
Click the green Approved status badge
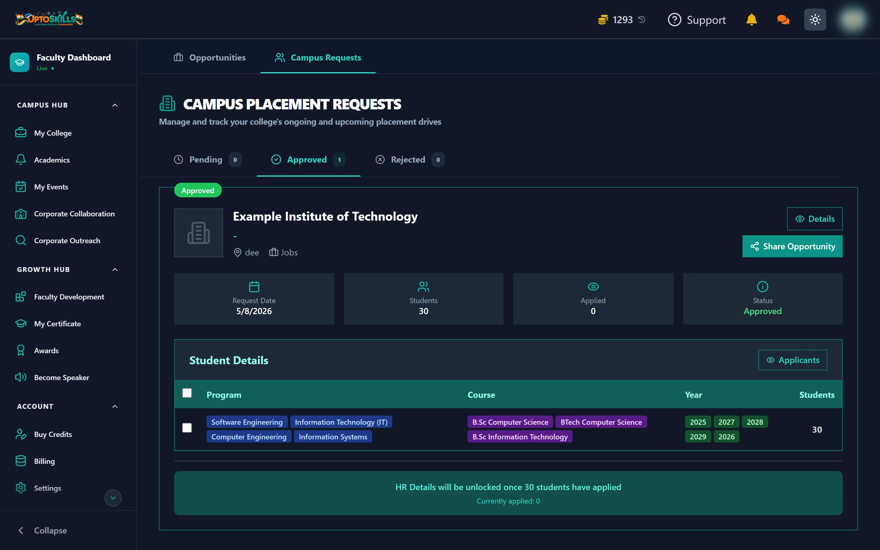(198, 190)
